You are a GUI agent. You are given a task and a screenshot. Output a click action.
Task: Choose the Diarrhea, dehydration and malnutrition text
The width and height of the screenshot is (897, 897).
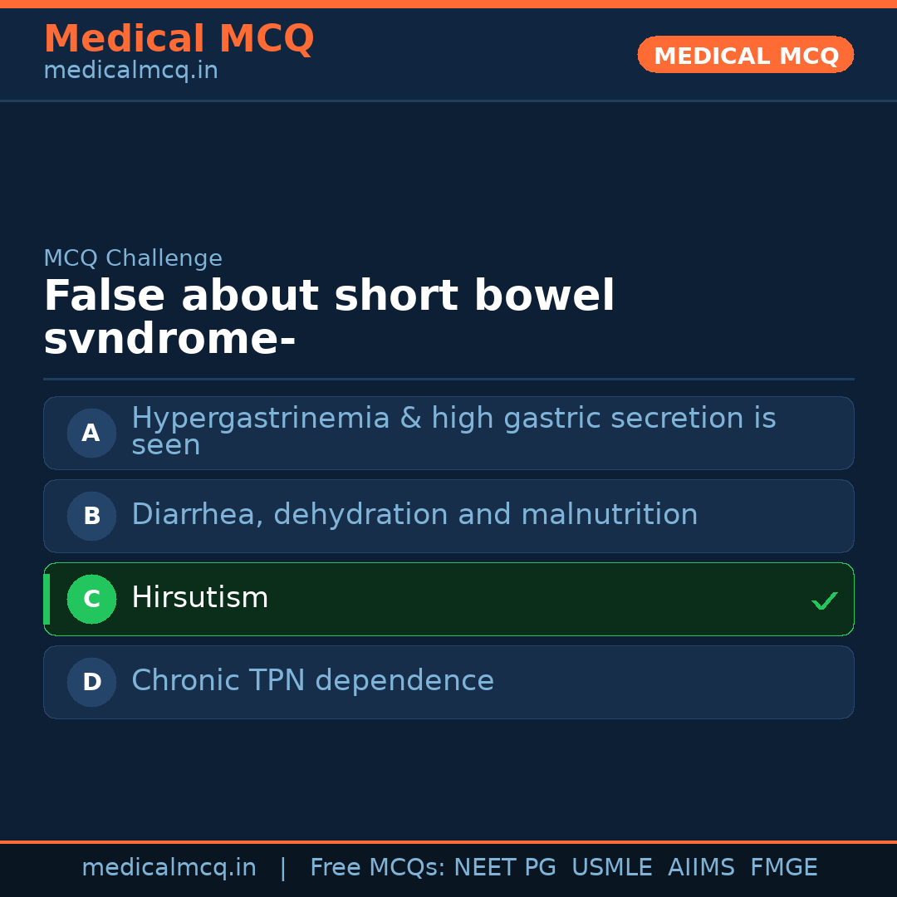(x=414, y=515)
